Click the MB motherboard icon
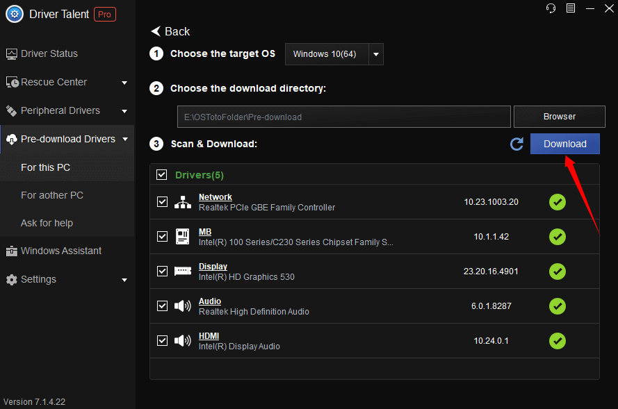Screen dimensions: 618x409 pos(183,237)
